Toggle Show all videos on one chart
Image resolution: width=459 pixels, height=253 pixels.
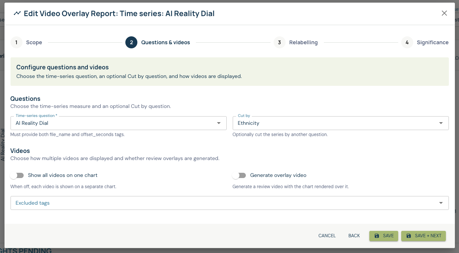[x=17, y=175]
